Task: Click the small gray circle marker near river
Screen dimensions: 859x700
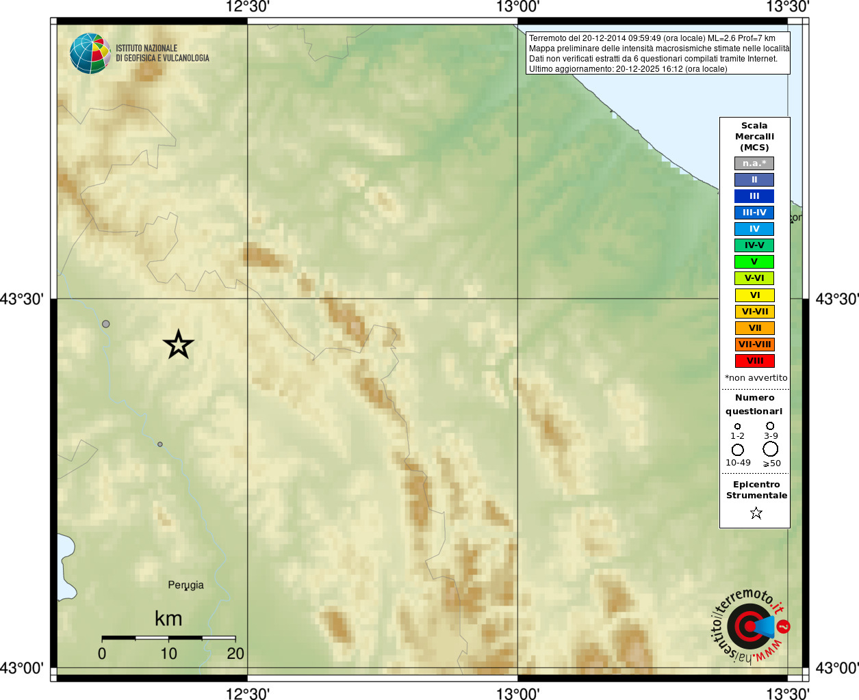Action: (x=160, y=444)
